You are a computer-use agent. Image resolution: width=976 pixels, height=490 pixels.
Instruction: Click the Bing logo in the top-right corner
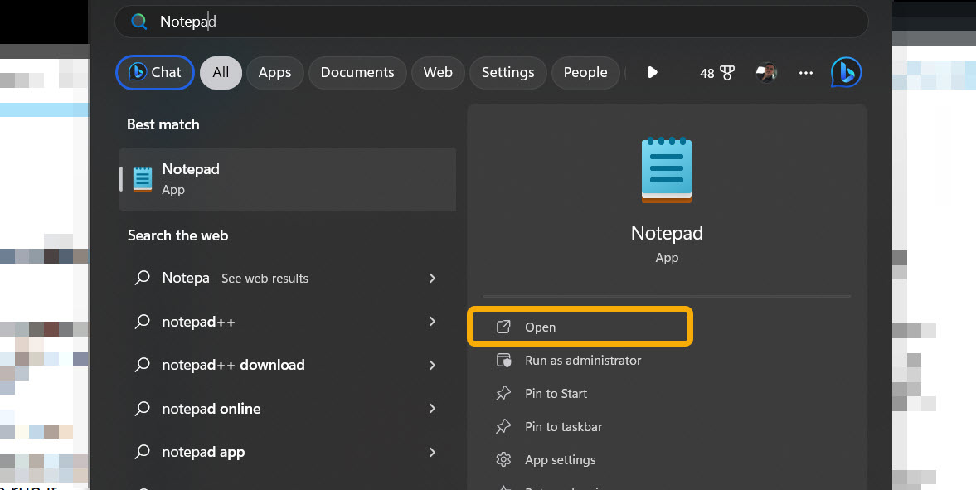coord(845,72)
